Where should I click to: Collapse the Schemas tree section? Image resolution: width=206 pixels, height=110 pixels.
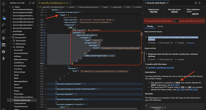pos(11,47)
